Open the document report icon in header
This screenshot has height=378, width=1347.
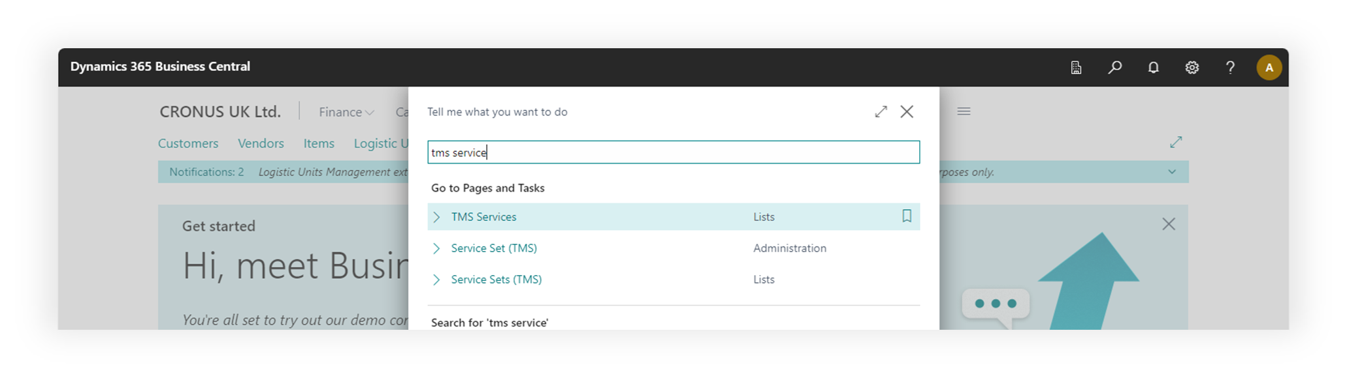[1076, 67]
